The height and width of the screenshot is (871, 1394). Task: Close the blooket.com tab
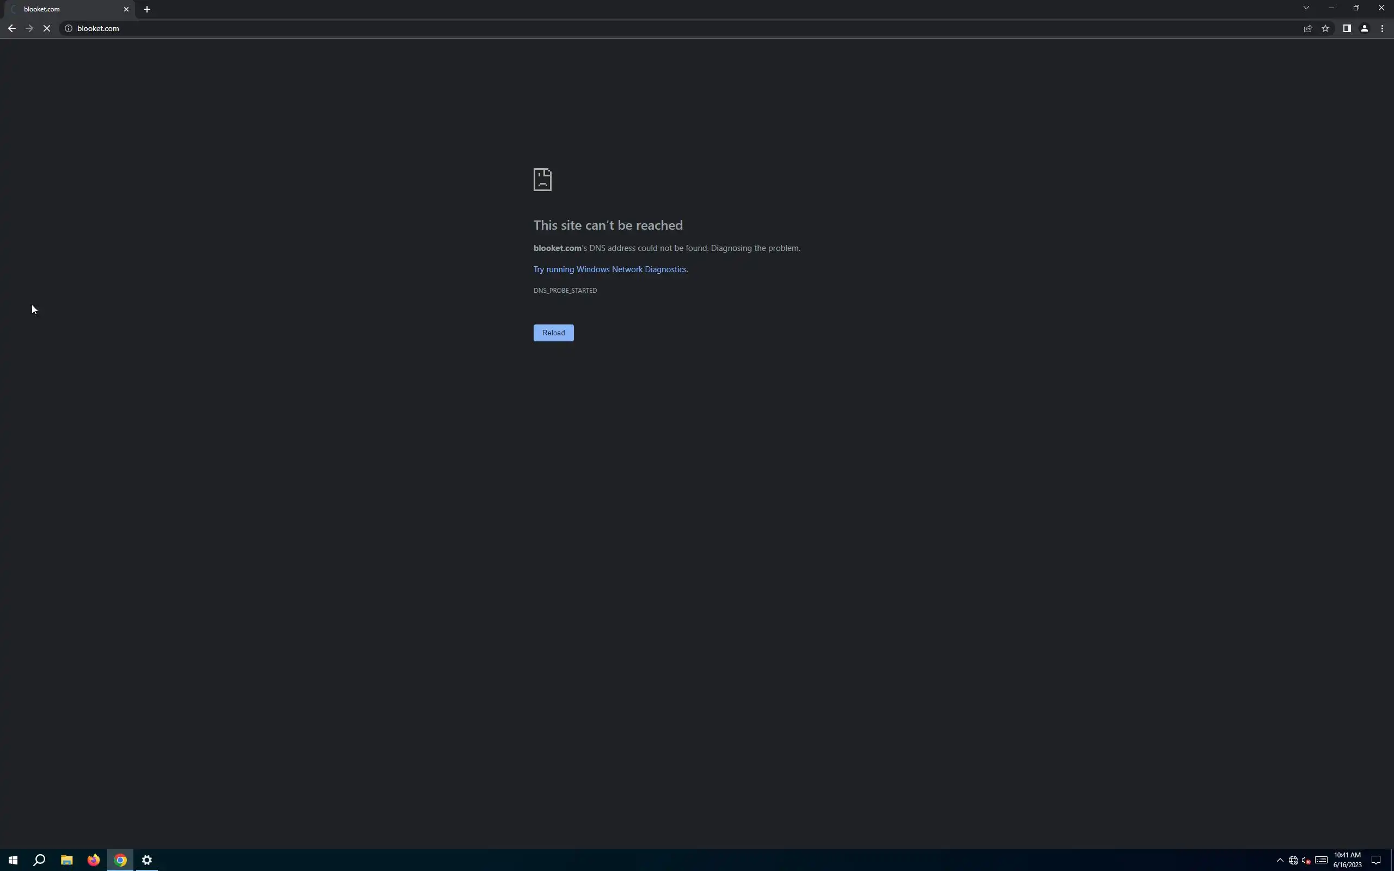point(126,9)
